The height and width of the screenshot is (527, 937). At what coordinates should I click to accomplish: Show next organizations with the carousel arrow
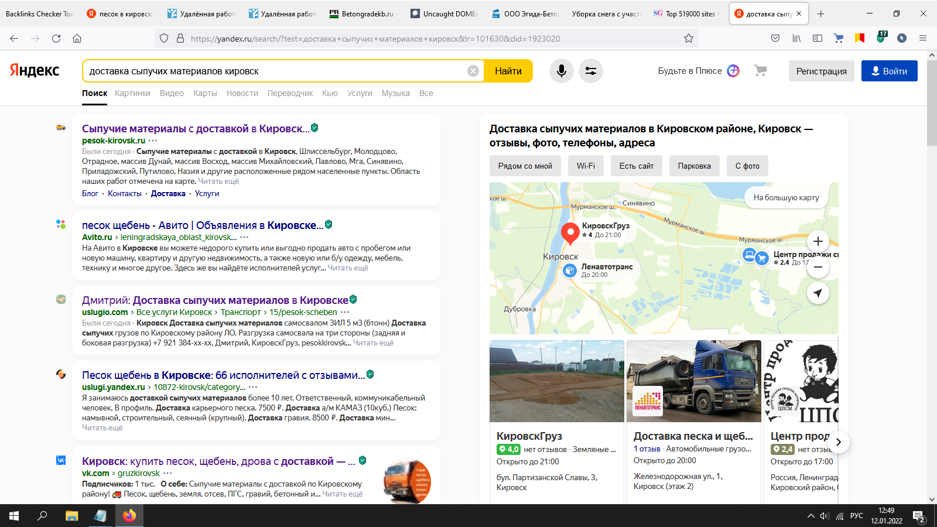[x=839, y=443]
